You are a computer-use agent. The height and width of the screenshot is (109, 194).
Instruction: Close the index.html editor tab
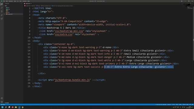pos(31,4)
